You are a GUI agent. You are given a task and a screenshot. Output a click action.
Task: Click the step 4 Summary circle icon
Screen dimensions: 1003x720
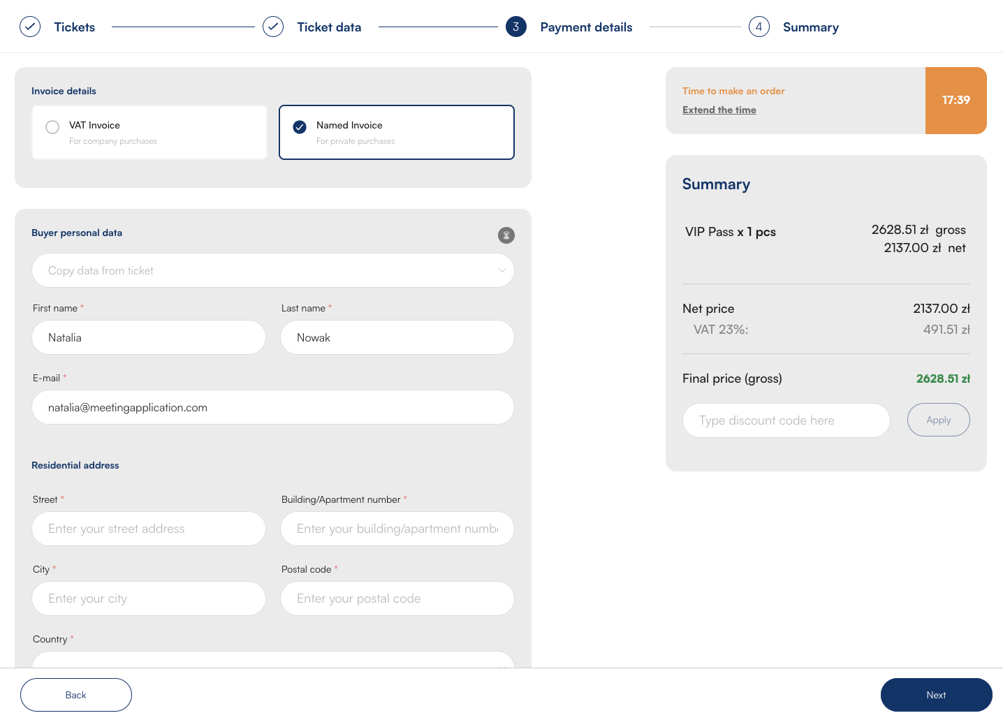point(759,27)
